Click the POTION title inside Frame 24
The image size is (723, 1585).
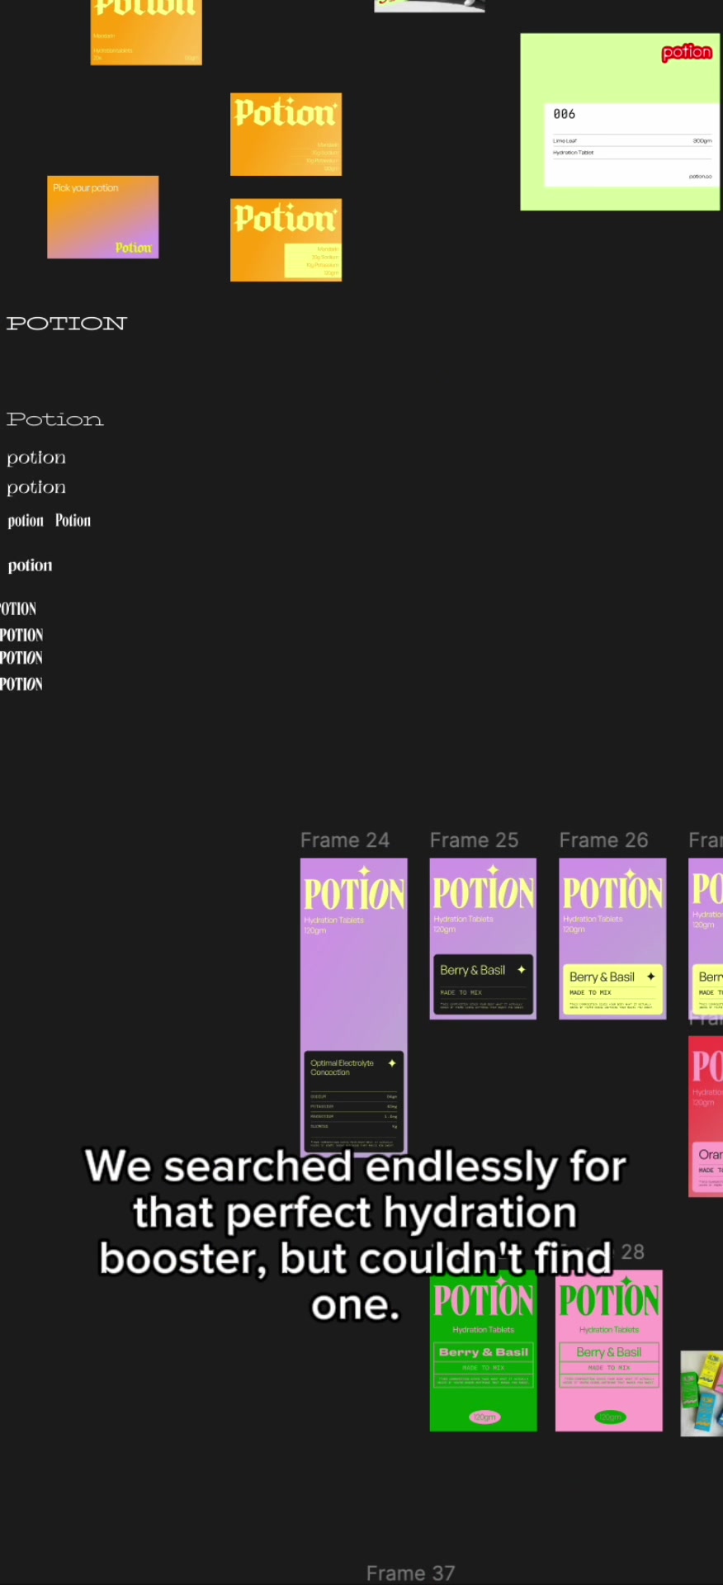[x=354, y=893]
